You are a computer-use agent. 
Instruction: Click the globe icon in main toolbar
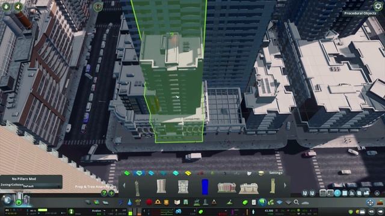pyautogui.click(x=262, y=202)
